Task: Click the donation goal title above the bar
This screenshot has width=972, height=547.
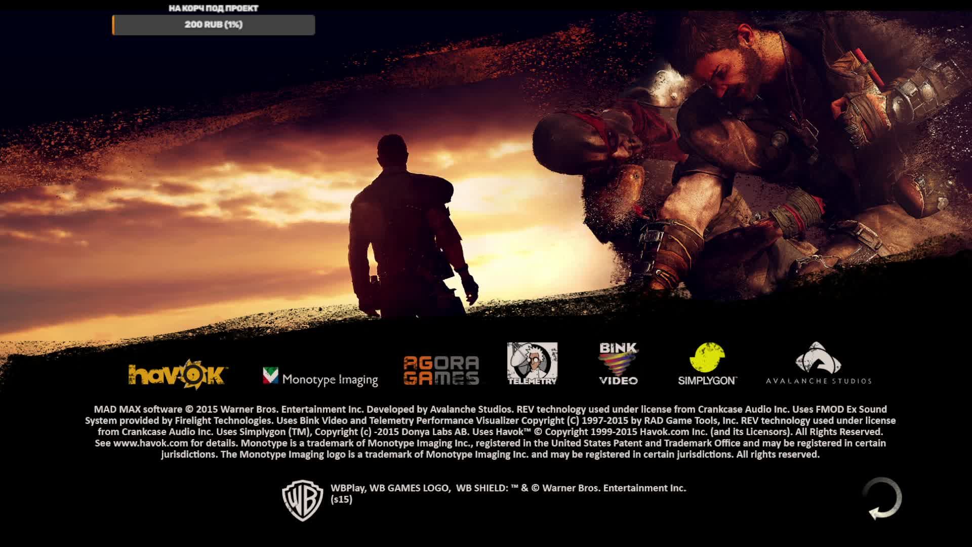Action: point(214,9)
